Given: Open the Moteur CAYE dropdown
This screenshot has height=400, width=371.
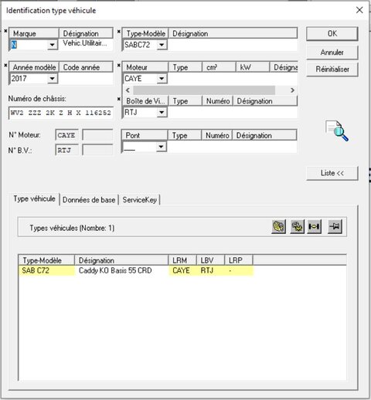Looking at the screenshot, I should click(x=162, y=79).
